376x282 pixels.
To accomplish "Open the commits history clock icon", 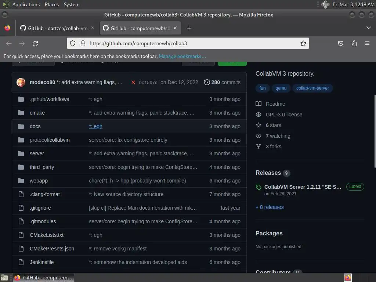I will (207, 82).
